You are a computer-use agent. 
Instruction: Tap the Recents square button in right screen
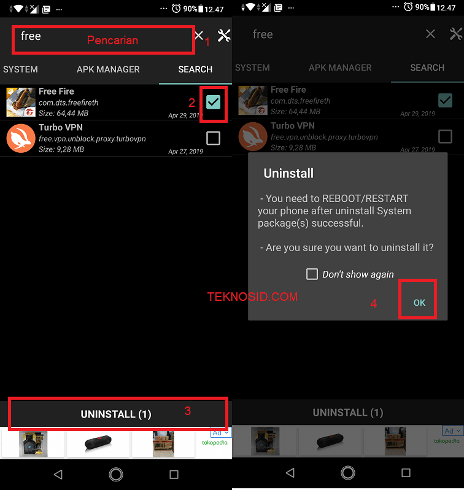pyautogui.click(x=406, y=473)
